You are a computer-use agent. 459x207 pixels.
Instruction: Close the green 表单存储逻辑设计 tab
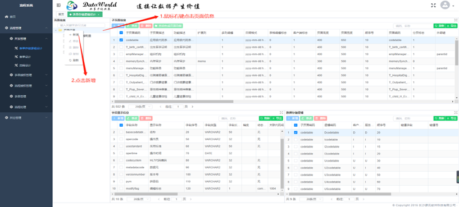[x=99, y=14]
